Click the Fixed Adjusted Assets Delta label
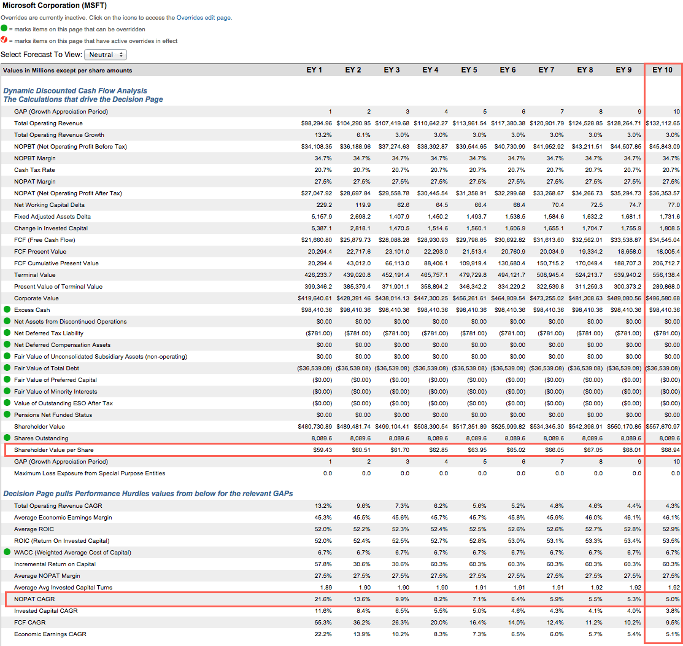683x646 pixels. [52, 217]
